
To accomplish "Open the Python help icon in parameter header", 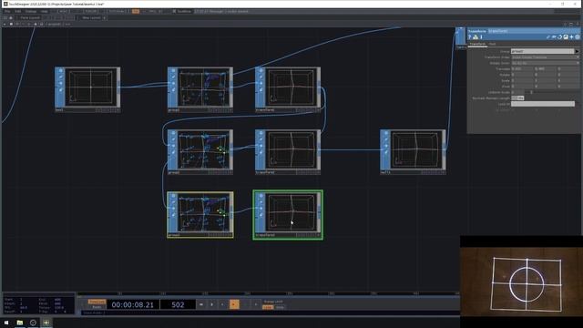I will [476, 36].
